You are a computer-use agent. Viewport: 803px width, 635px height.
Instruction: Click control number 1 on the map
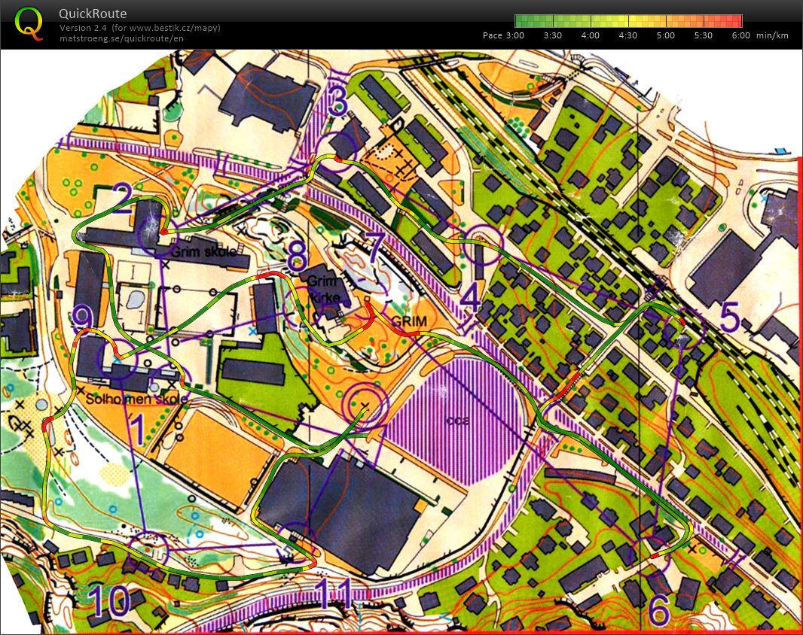click(x=136, y=430)
